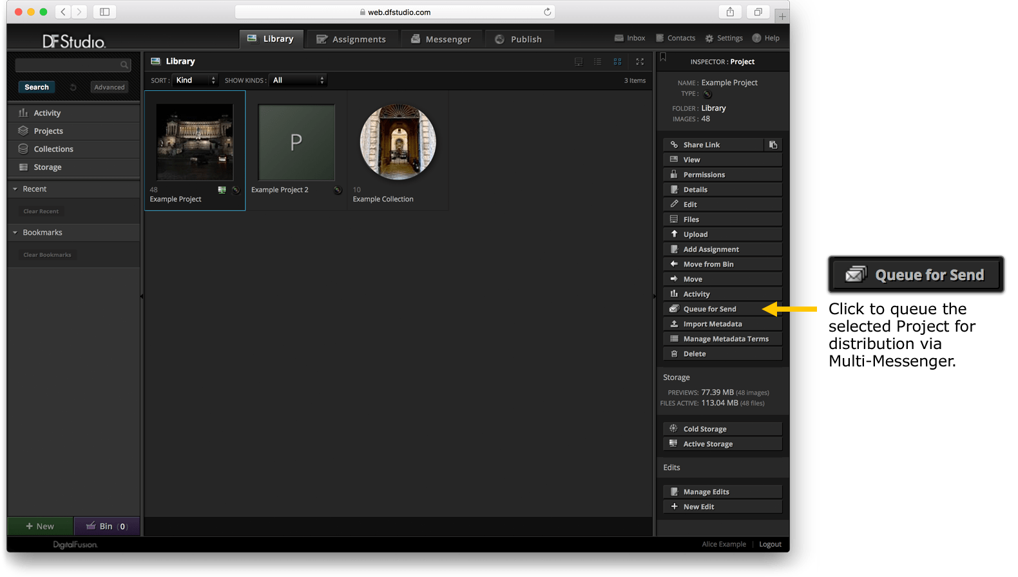Open Settings gear in top bar

[x=724, y=38]
